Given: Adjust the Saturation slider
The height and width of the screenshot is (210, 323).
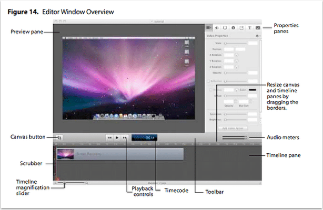Looking at the screenshot, I should pyautogui.click(x=236, y=114).
